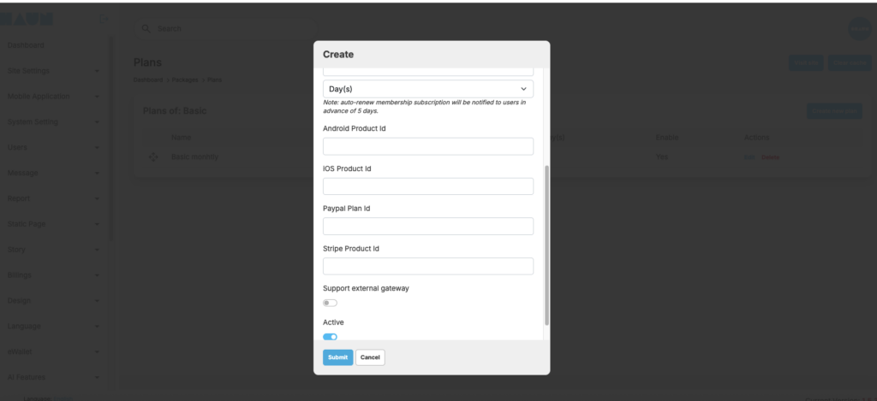The height and width of the screenshot is (401, 877).
Task: Click into the Stripe Product Id field
Action: 427,266
